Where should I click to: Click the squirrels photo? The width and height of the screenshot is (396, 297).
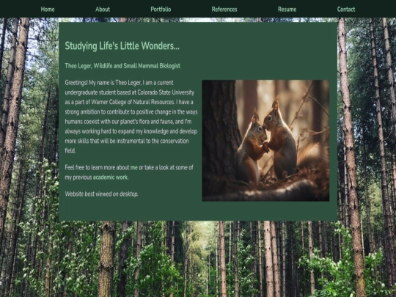pyautogui.click(x=265, y=140)
